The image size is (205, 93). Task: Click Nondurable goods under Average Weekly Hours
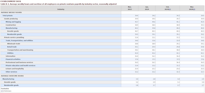tap(14, 34)
